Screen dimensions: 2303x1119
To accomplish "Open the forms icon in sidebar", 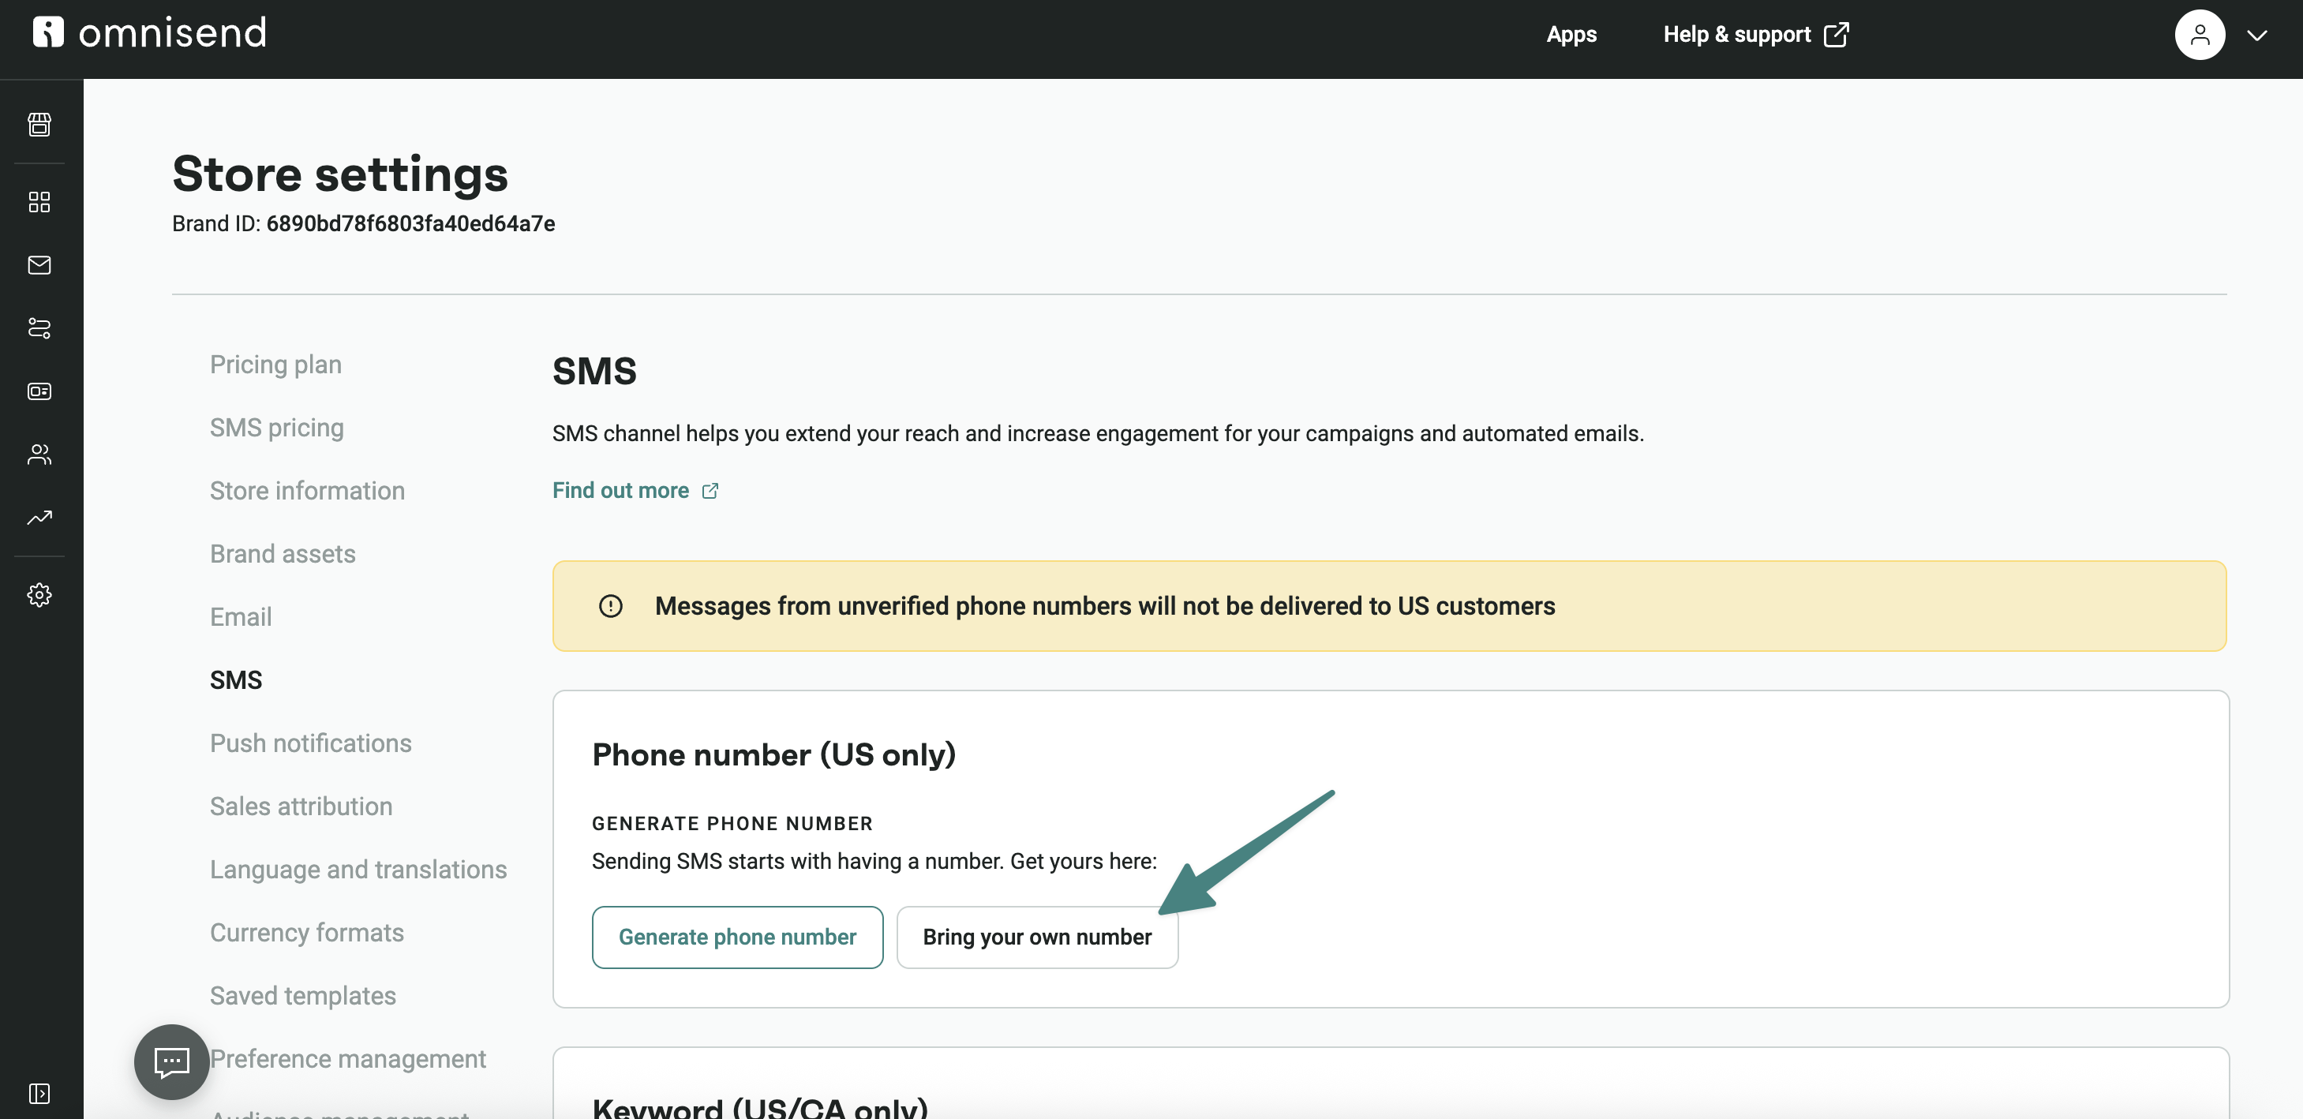I will [x=39, y=391].
